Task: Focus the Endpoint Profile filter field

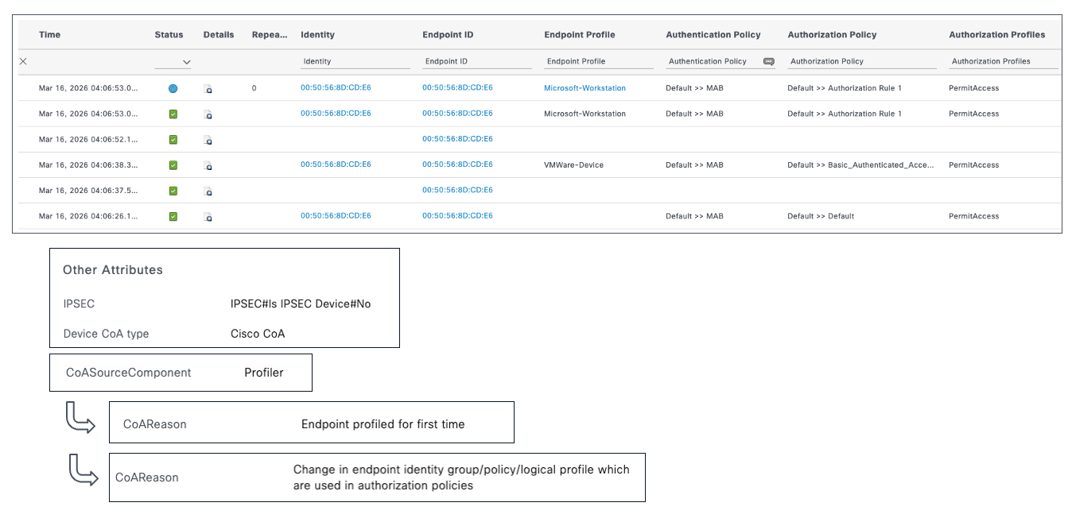Action: pos(599,61)
